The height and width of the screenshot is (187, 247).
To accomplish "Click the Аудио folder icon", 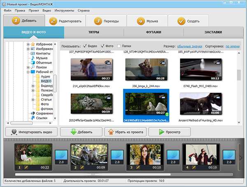I will tap(38, 76).
